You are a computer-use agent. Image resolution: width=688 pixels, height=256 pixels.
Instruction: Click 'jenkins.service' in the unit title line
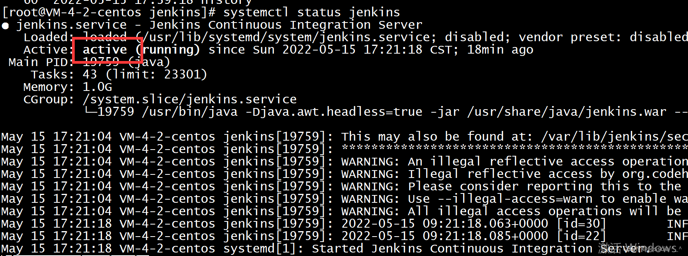click(x=72, y=25)
